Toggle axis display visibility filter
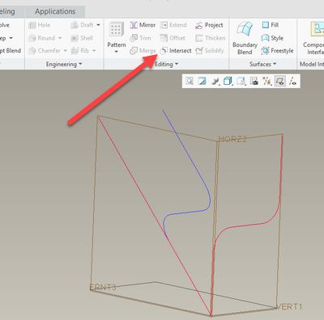The height and width of the screenshot is (320, 324). 293,81
